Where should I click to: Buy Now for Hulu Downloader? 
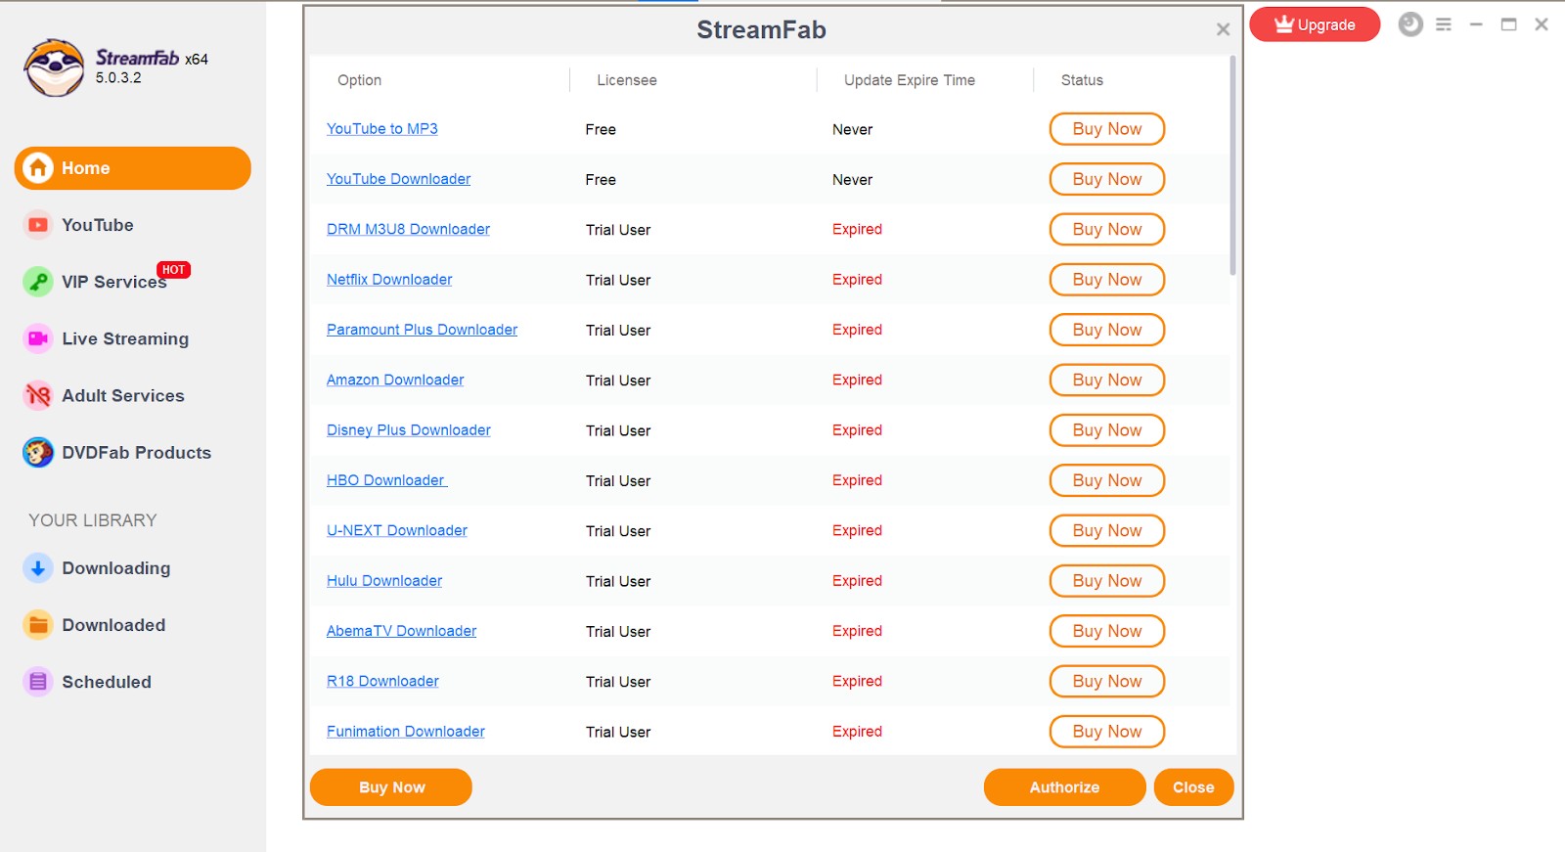coord(1107,581)
